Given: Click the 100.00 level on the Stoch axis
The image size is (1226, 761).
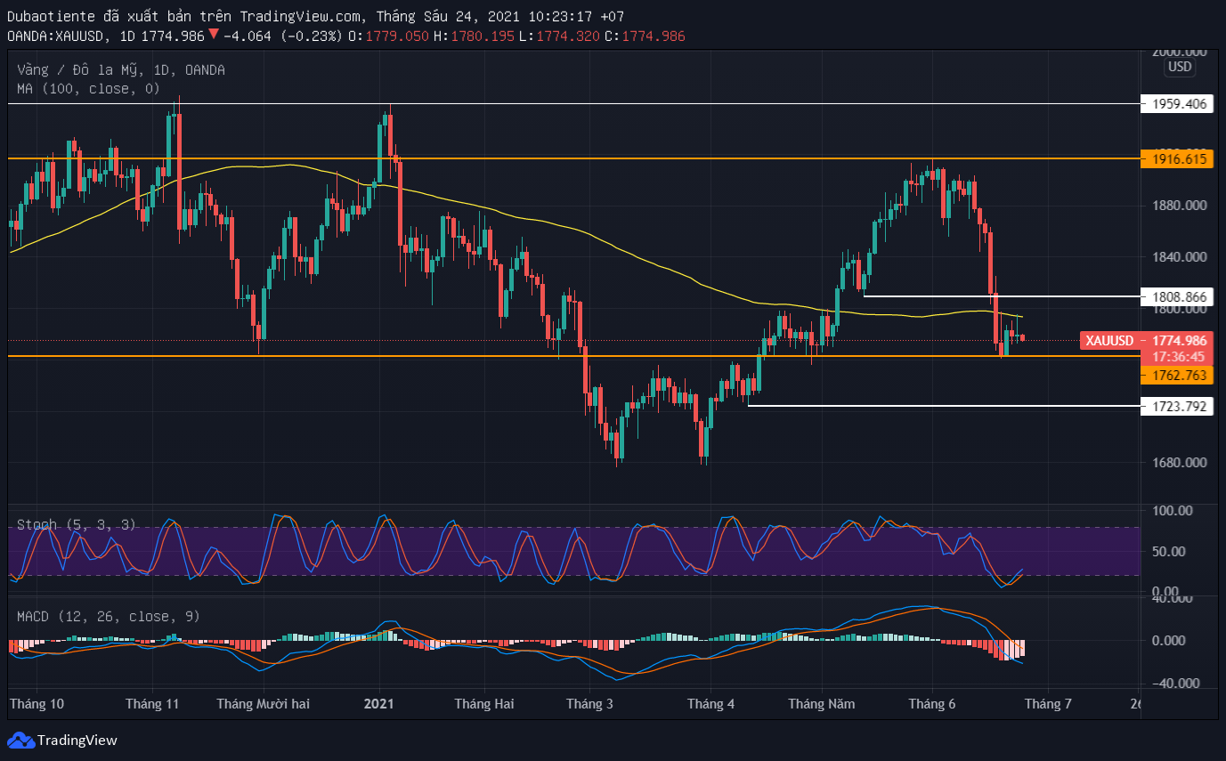Looking at the screenshot, I should (x=1173, y=511).
